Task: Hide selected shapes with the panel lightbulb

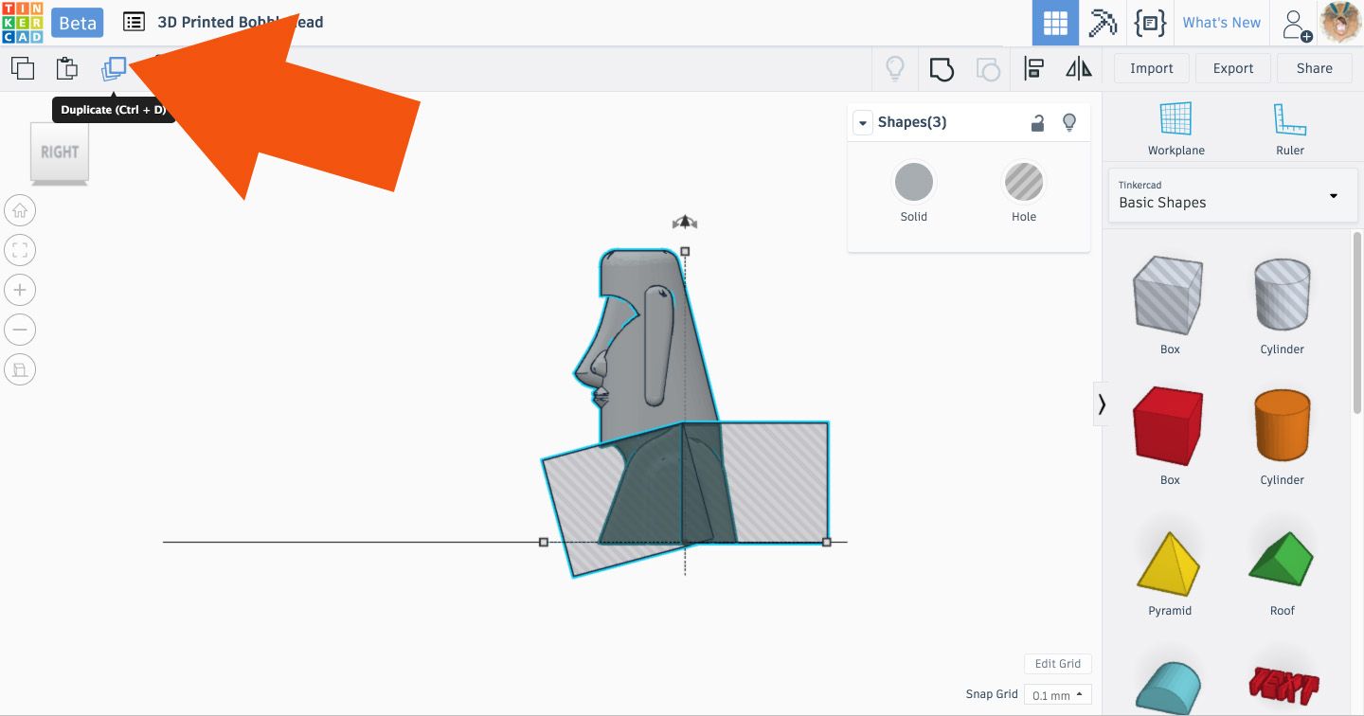Action: pyautogui.click(x=1069, y=122)
